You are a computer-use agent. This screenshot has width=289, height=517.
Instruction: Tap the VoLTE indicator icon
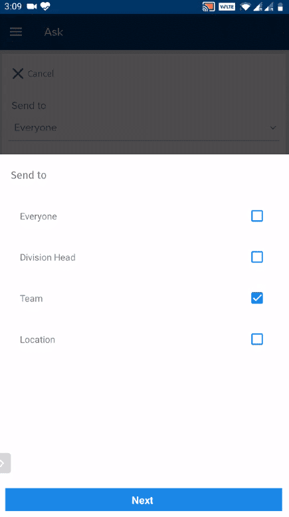pos(227,7)
